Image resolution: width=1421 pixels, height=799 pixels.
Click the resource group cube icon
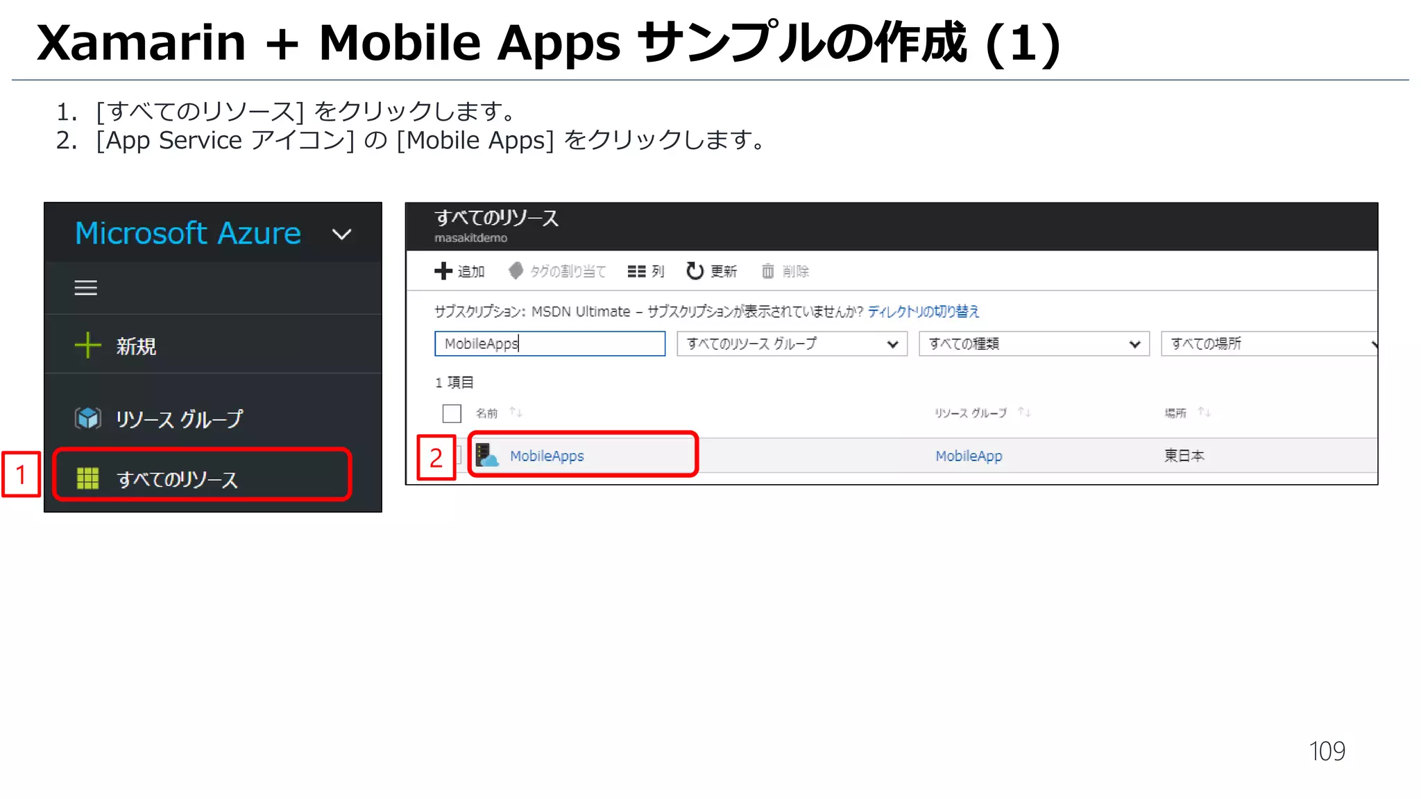coord(88,418)
